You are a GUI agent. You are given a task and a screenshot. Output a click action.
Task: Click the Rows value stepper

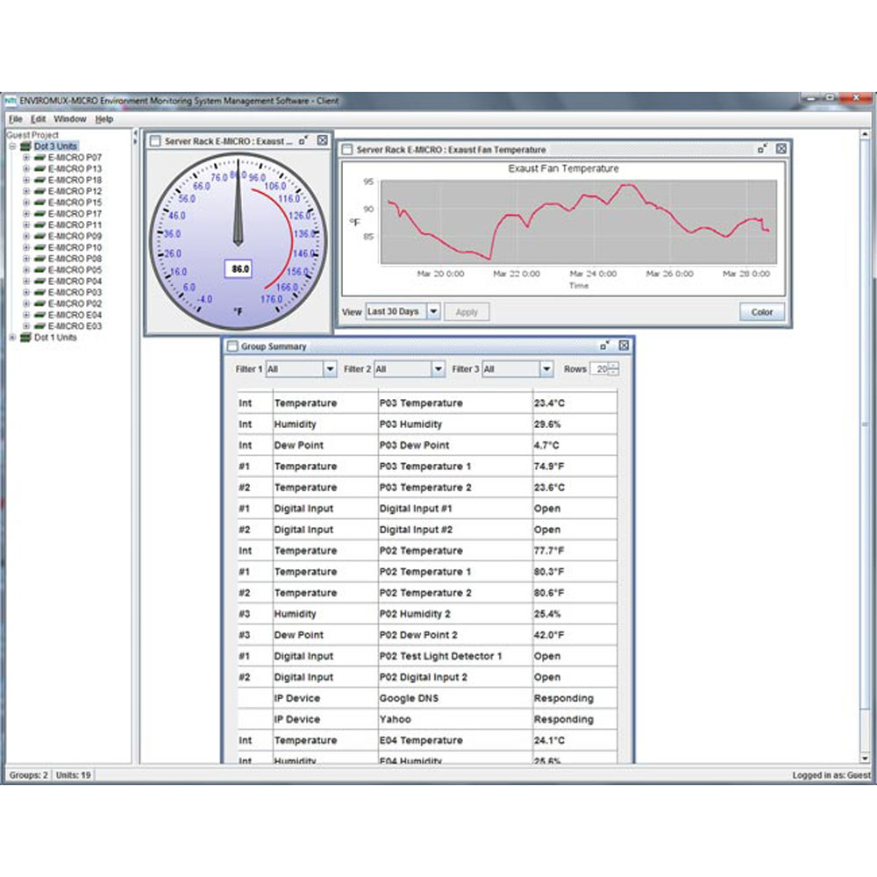(x=613, y=369)
